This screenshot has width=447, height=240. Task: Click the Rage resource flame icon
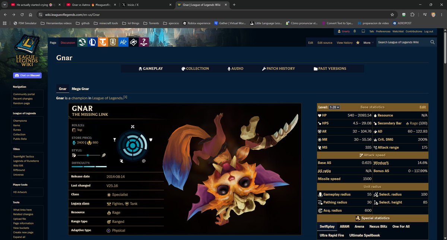pos(109,212)
